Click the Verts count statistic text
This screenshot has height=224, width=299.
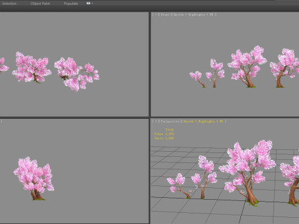[164, 138]
